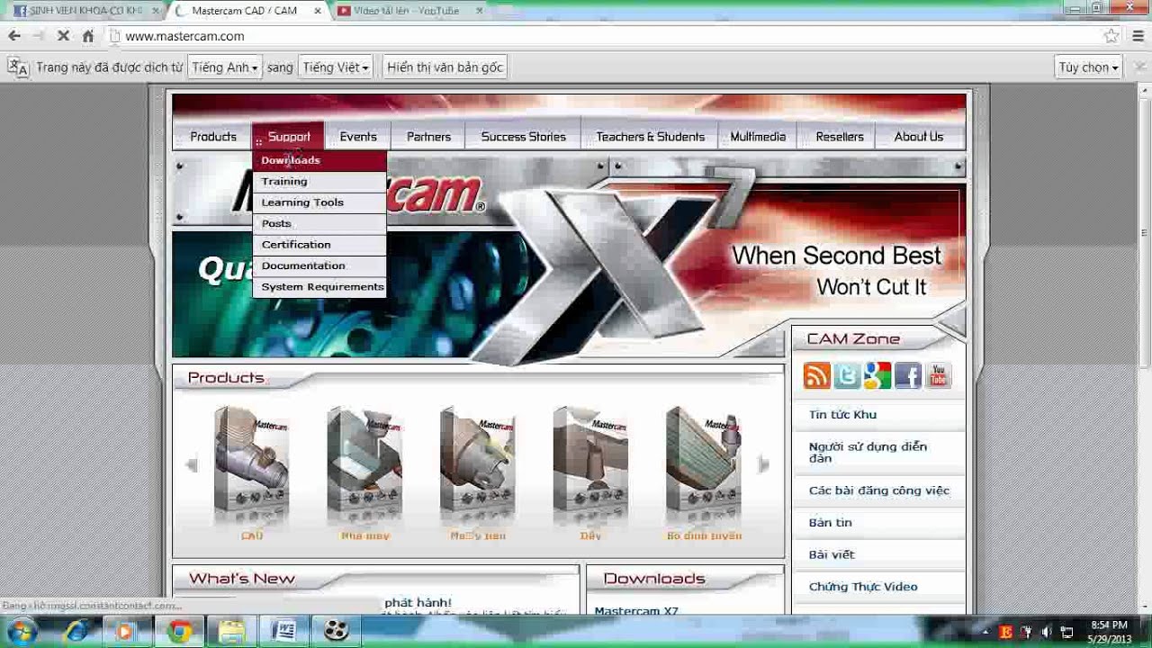Viewport: 1152px width, 648px height.
Task: Click the address bar showing www.mastercam.com
Action: (603, 36)
